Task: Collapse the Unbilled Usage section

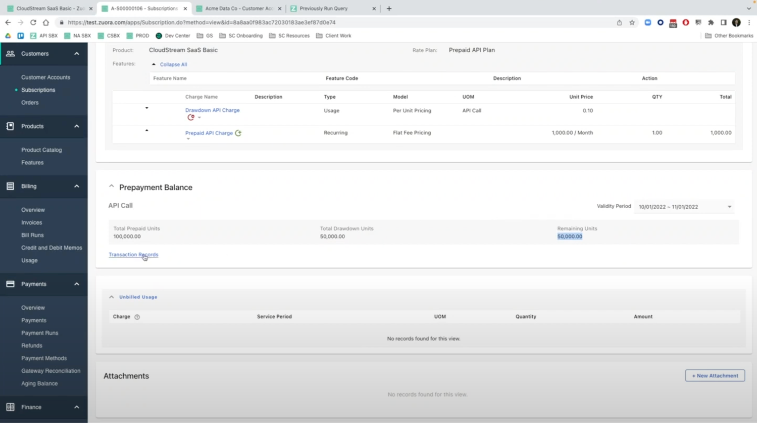Action: (x=112, y=297)
